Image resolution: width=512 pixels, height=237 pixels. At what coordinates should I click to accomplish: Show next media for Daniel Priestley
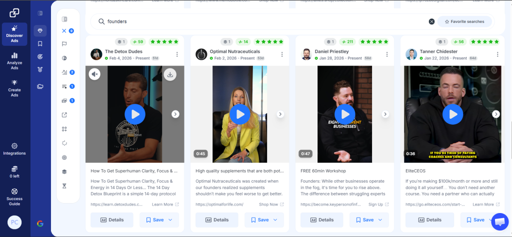tap(385, 114)
